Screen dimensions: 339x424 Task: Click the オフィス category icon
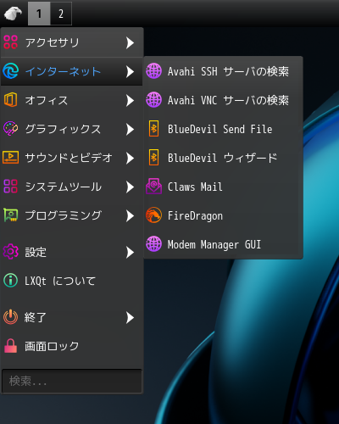pyautogui.click(x=11, y=100)
